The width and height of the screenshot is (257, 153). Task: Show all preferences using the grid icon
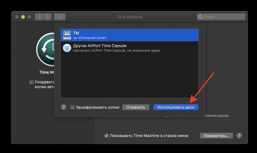tap(60, 17)
